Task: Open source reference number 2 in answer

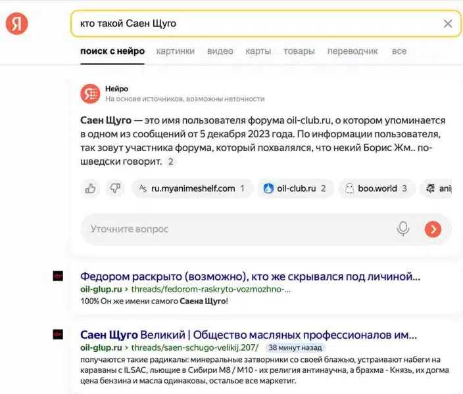Action: click(x=171, y=162)
